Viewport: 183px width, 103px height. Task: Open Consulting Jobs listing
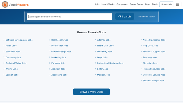coord(13,57)
